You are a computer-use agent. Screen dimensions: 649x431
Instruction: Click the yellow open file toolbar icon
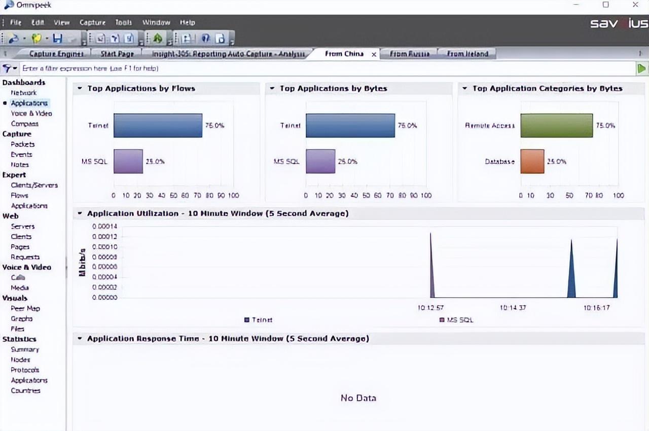36,39
